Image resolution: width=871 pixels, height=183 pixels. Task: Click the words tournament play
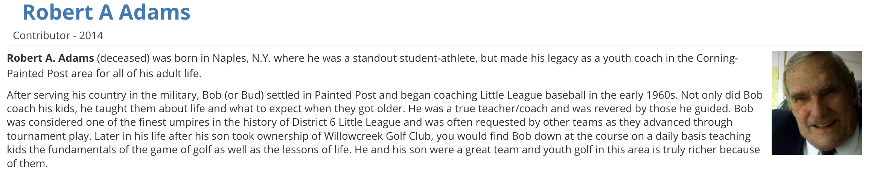point(48,136)
